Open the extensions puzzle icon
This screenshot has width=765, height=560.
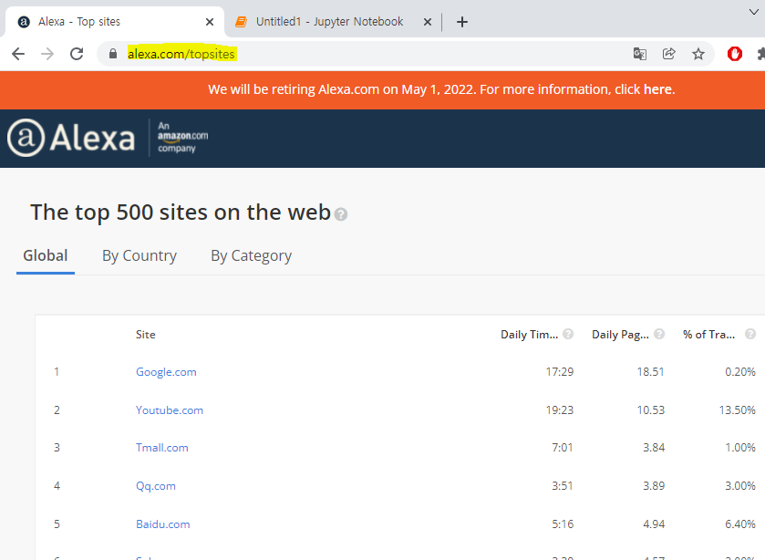pos(760,54)
